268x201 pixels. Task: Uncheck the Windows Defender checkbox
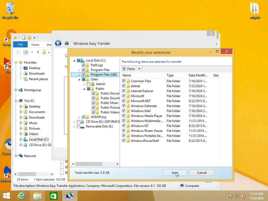coord(124,106)
